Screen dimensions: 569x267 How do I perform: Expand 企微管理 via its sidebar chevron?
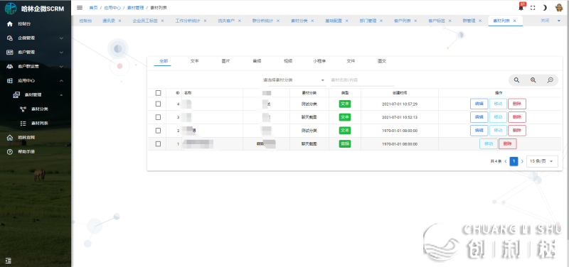click(61, 38)
